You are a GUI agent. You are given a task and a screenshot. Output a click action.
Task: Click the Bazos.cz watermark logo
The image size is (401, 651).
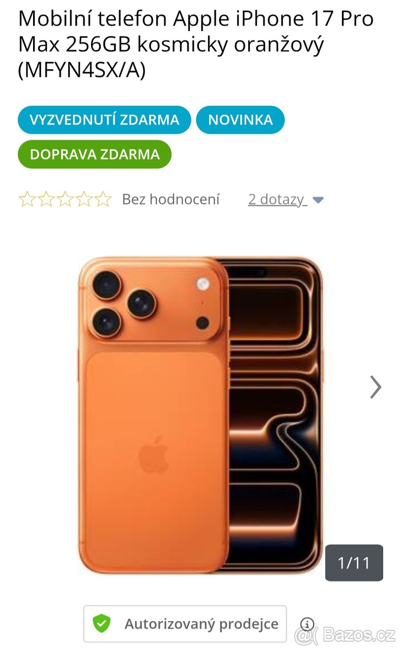(345, 634)
